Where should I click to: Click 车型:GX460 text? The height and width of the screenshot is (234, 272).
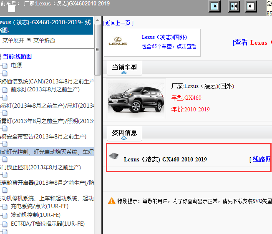[186, 98]
